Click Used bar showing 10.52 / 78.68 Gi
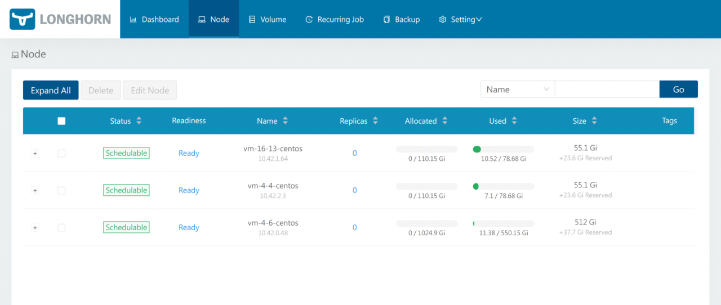The width and height of the screenshot is (721, 305). coord(504,149)
